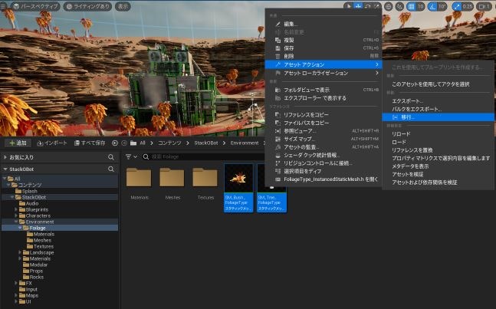
Task: Click the コンテンツ breadcrumb
Action: point(169,143)
